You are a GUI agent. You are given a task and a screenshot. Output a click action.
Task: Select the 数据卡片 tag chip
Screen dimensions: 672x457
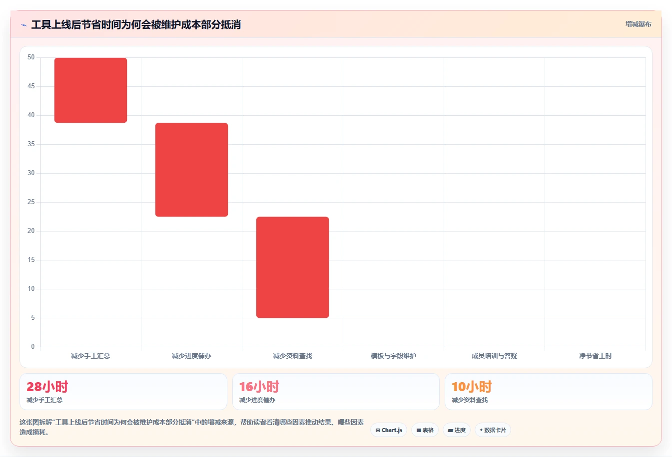pyautogui.click(x=493, y=430)
